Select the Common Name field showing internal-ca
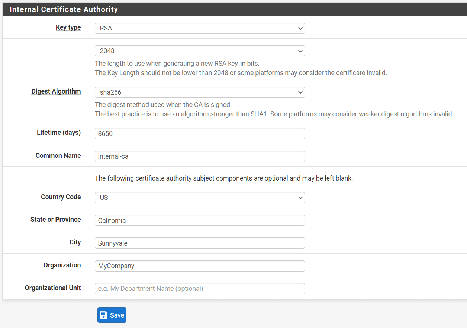The width and height of the screenshot is (467, 328). 200,156
